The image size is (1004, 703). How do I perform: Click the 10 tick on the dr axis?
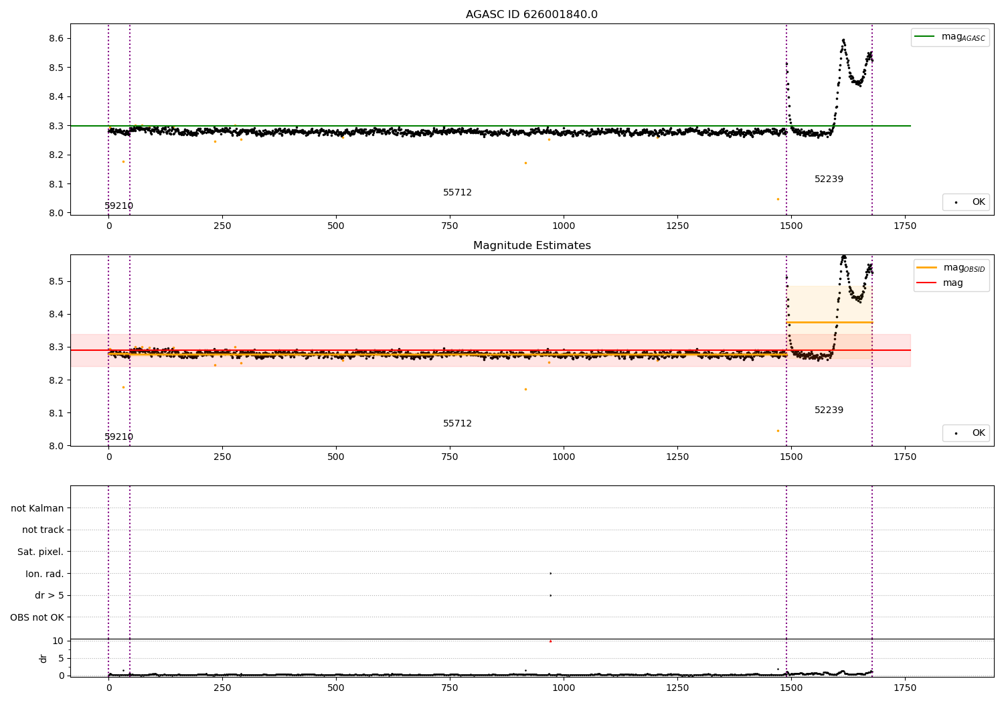(x=58, y=641)
